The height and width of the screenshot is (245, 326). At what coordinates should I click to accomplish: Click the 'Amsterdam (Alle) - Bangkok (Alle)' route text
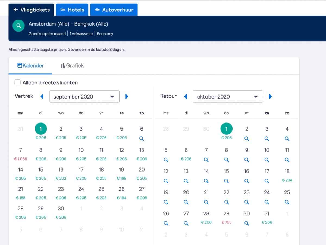point(68,24)
